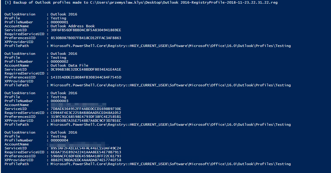Image resolution: width=331 pixels, height=173 pixels.
Task: Click RequiredServiceUID value starting with 6E6A735E
Action: point(86,152)
